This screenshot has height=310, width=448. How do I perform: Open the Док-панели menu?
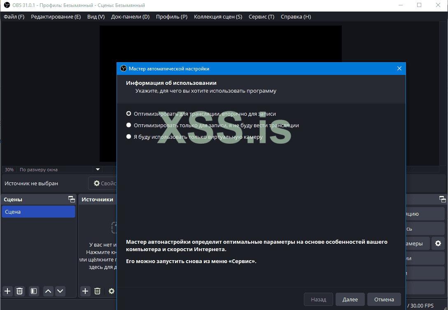[x=130, y=16]
